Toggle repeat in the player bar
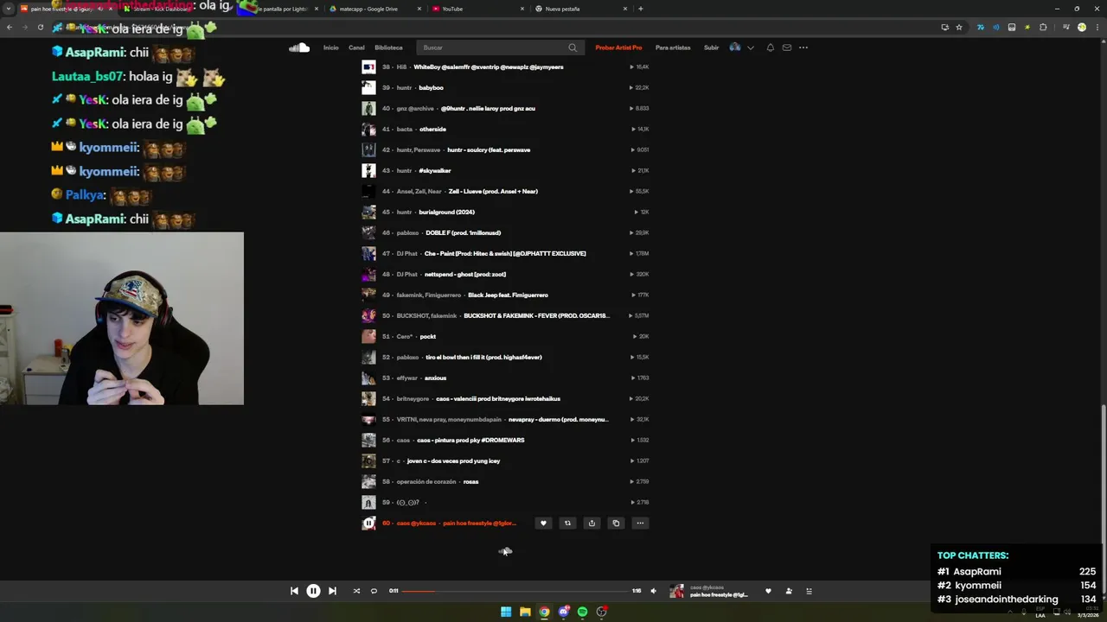The height and width of the screenshot is (622, 1107). pyautogui.click(x=374, y=591)
